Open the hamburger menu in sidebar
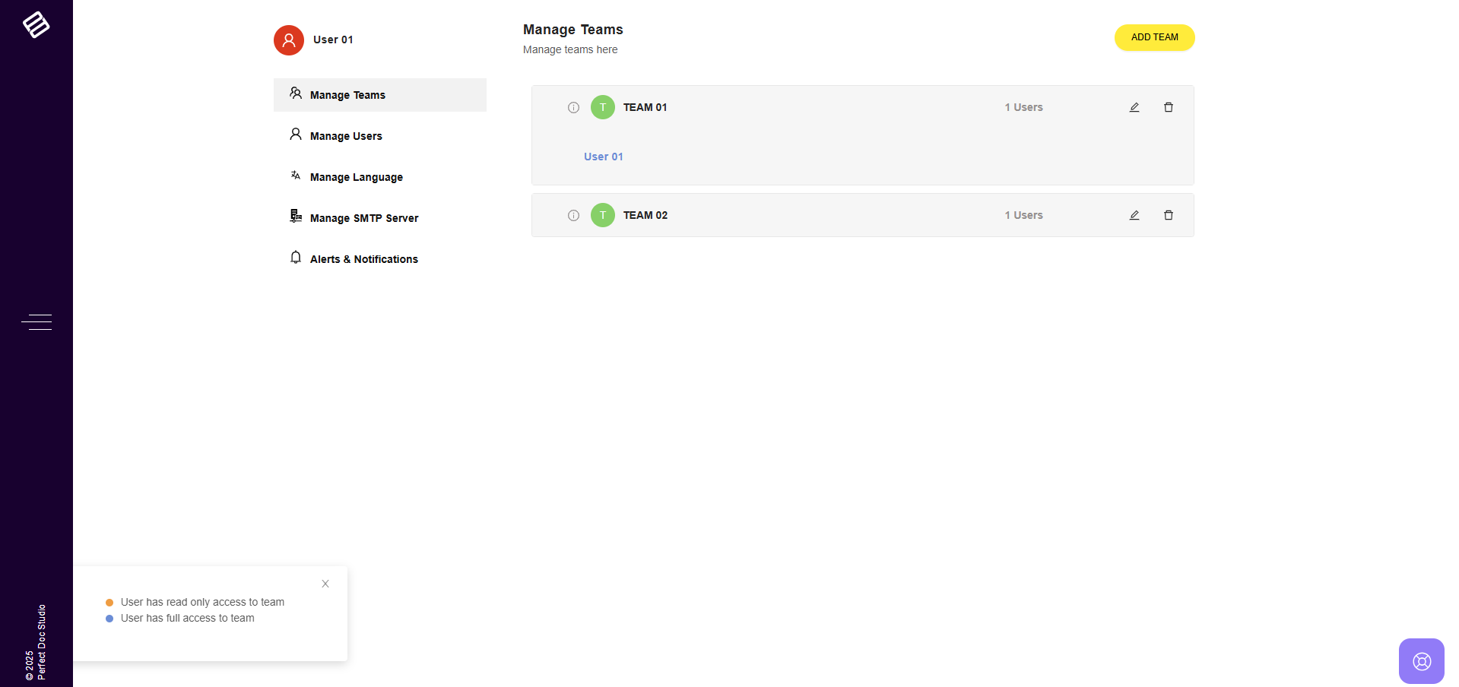 [x=36, y=322]
